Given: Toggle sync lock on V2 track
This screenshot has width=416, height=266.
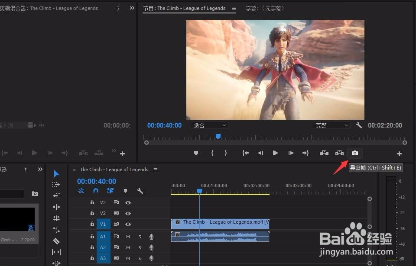Looking at the screenshot, I should coord(116,213).
